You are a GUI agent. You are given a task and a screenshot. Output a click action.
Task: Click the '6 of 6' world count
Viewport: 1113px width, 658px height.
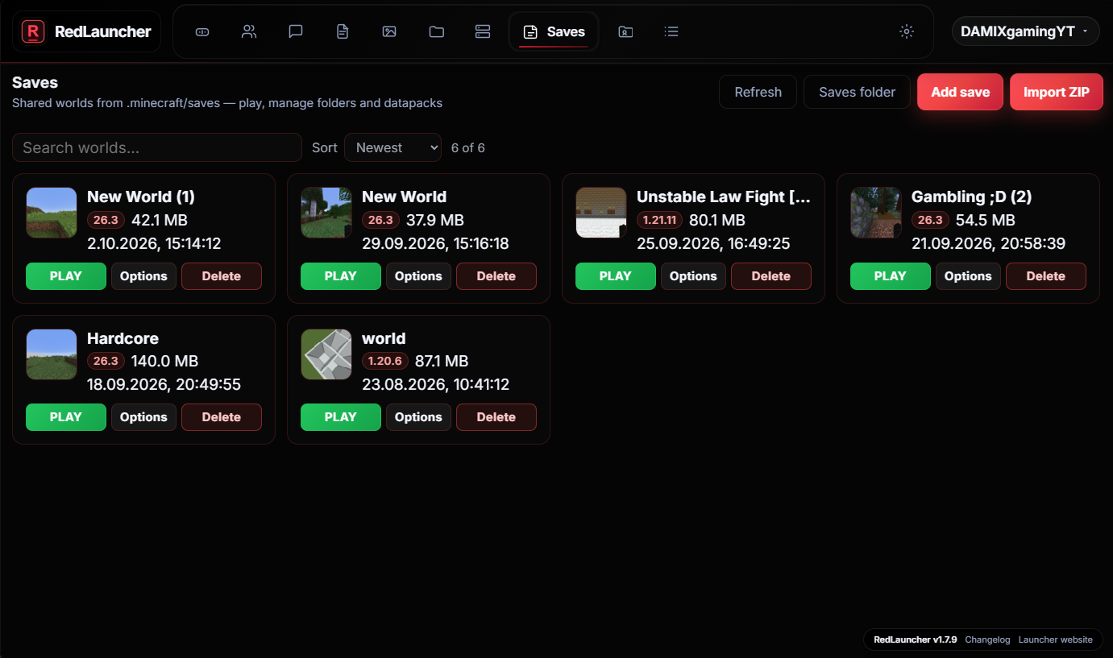tap(468, 148)
